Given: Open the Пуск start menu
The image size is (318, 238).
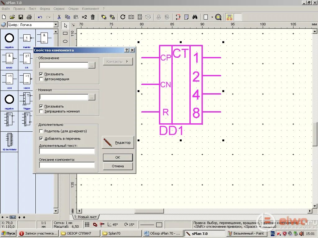Looking at the screenshot, I should coord(8,233).
